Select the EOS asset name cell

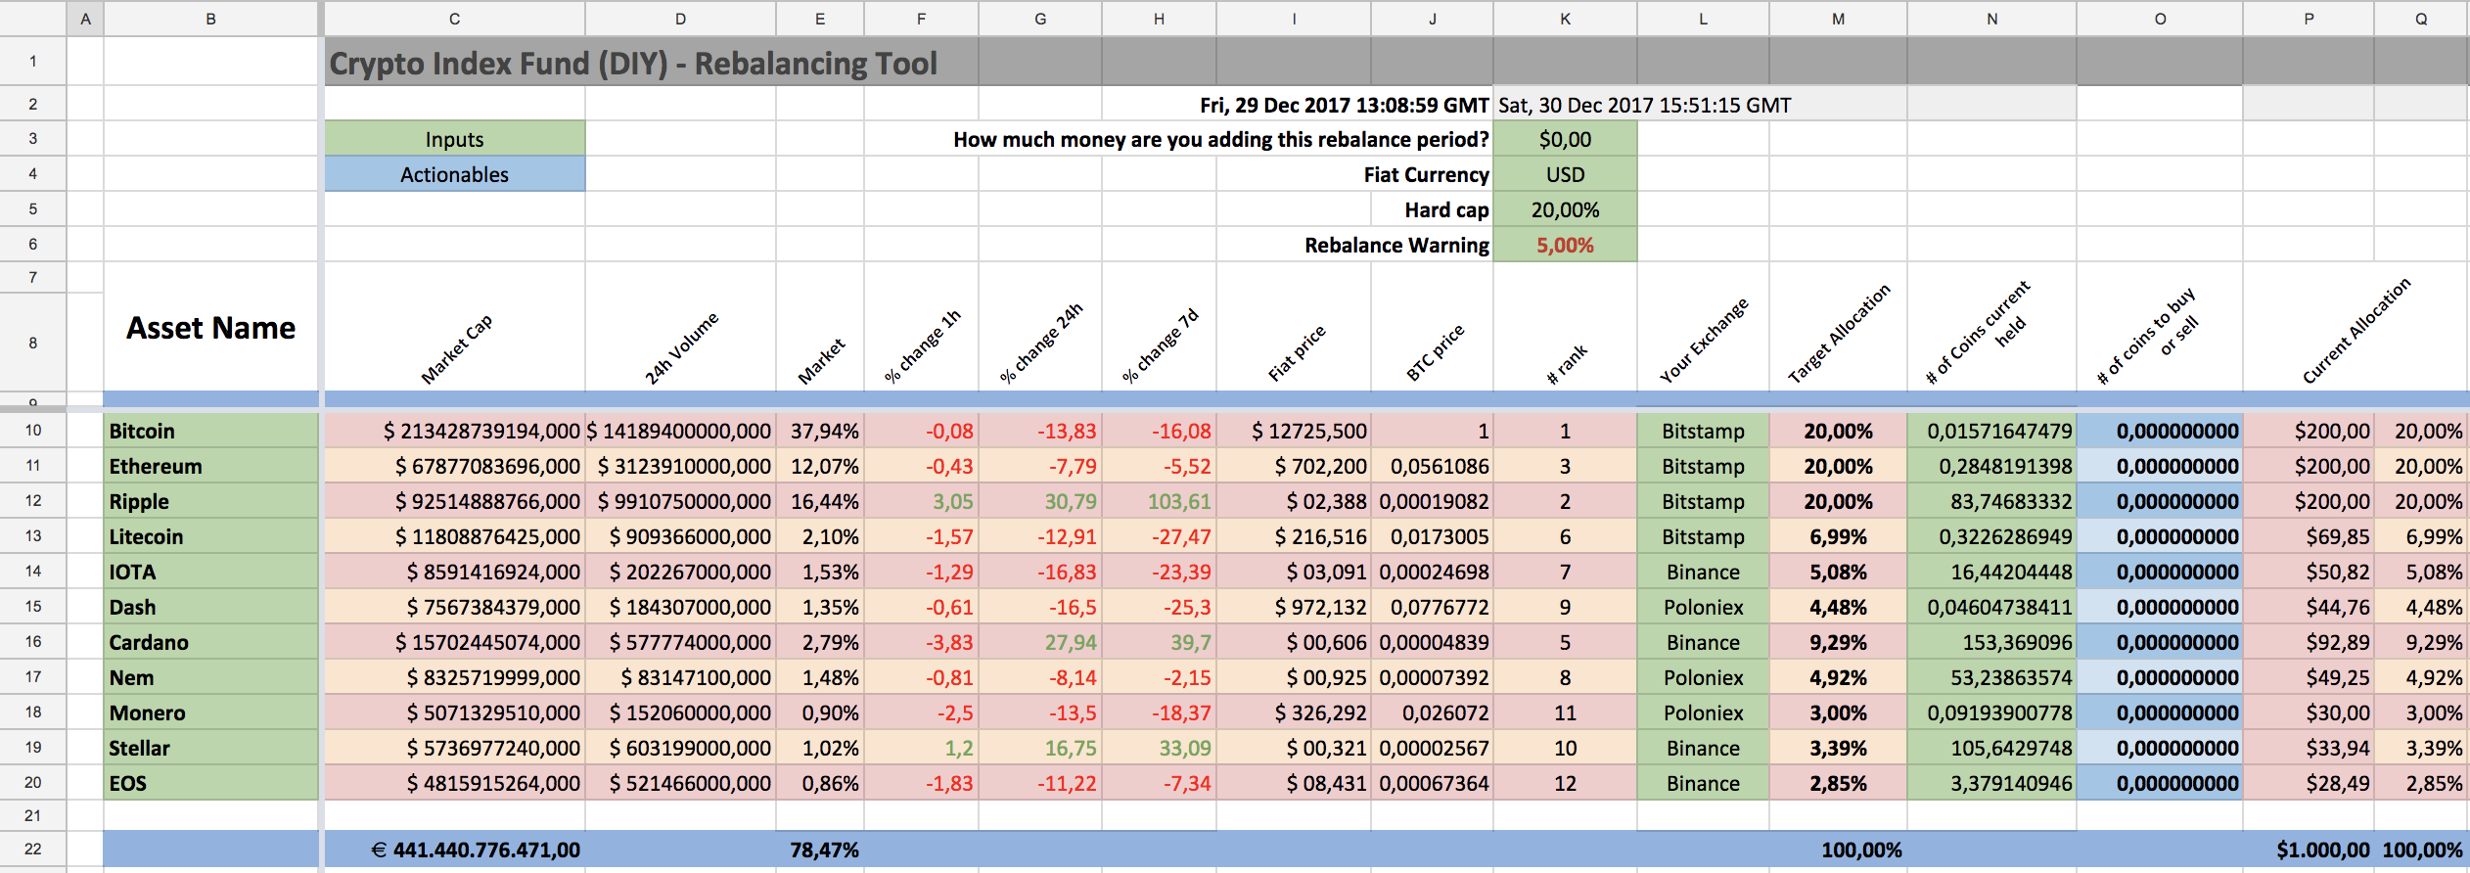point(210,783)
